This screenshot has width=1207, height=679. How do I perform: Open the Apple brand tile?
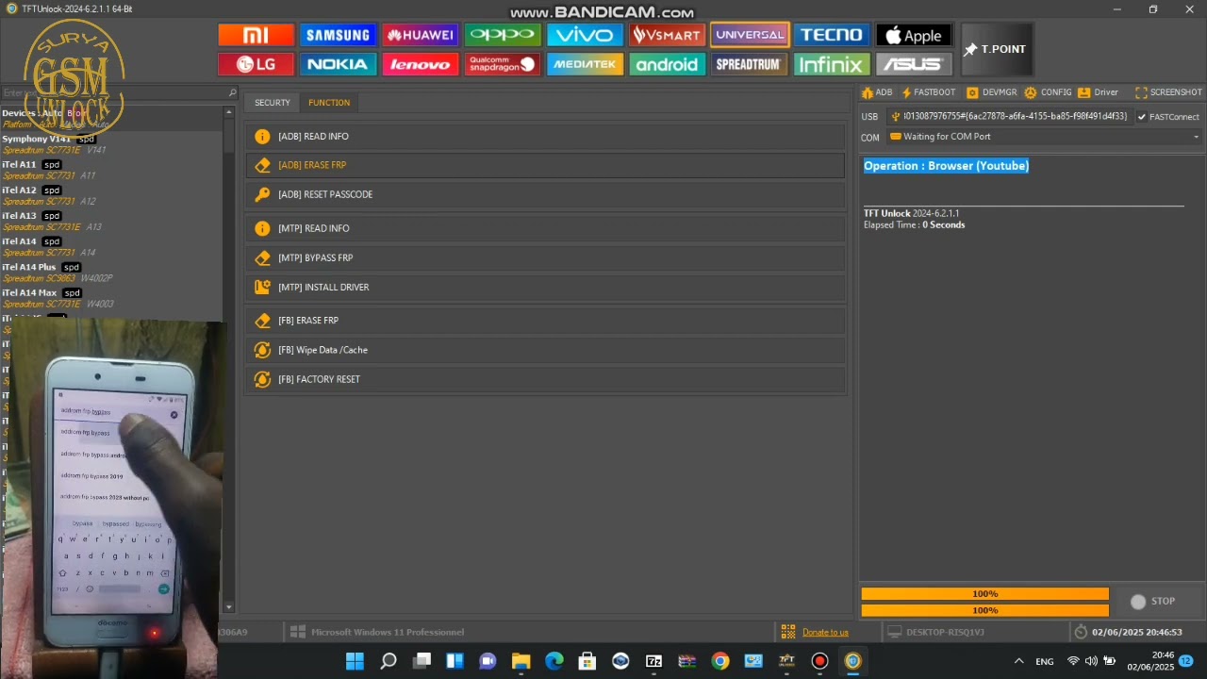coord(914,35)
